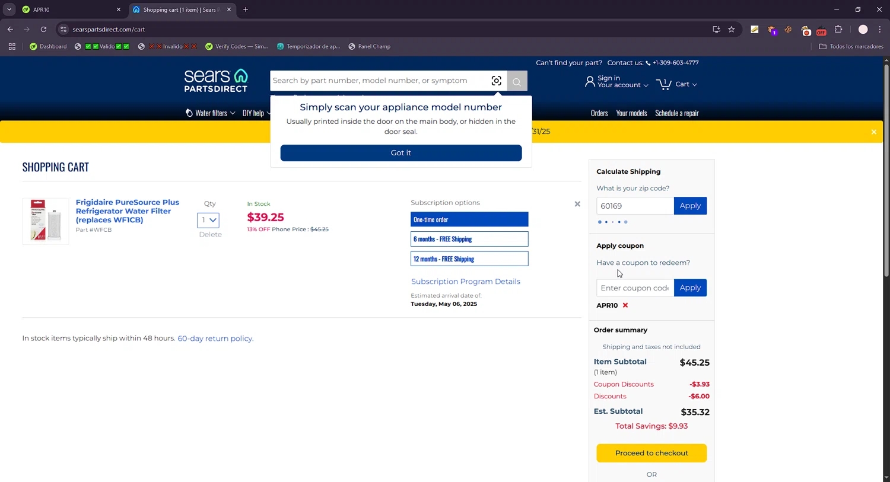Reload the page using browser refresh icon

[43, 29]
